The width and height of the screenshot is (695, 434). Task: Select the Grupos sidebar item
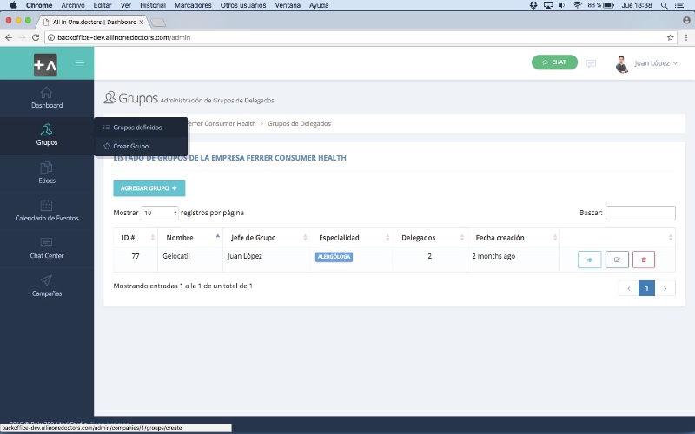click(x=47, y=135)
